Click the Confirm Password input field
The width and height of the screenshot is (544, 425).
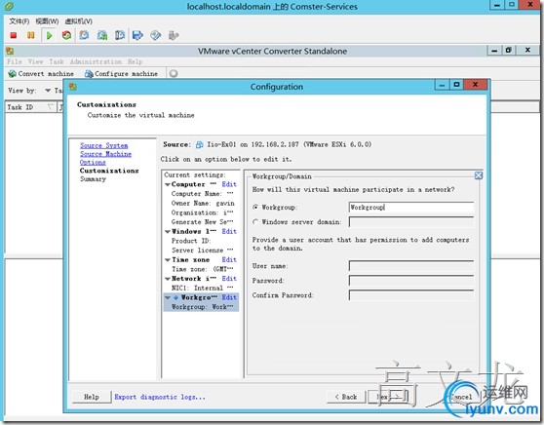pos(411,295)
